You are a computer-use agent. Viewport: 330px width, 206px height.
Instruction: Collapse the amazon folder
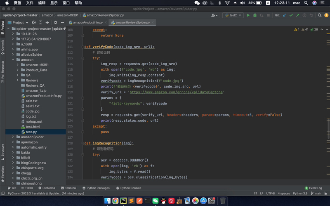click(x=13, y=59)
